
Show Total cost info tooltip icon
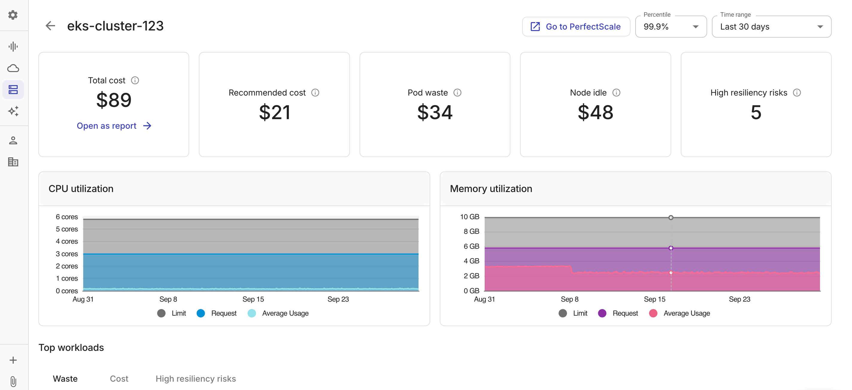(x=135, y=80)
